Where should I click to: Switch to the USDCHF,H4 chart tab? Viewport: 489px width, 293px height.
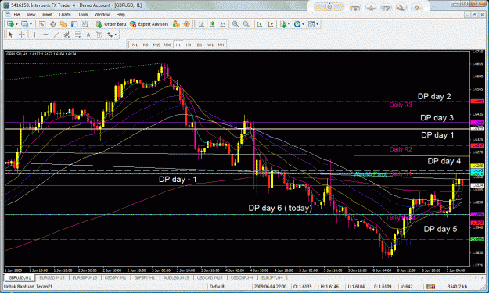[242, 277]
